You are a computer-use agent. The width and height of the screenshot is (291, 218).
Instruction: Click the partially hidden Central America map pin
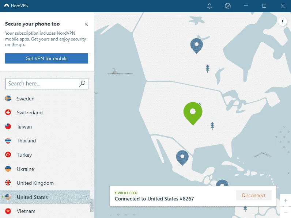click(x=222, y=183)
